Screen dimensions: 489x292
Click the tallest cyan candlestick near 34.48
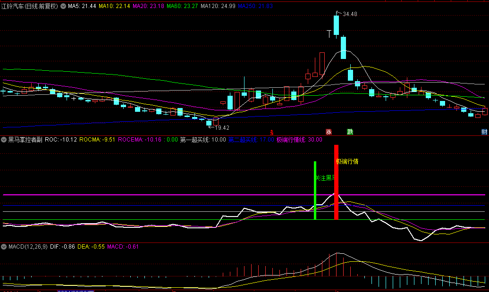tap(336, 25)
